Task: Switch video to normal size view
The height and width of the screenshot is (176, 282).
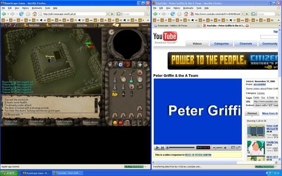Action: pyautogui.click(x=233, y=147)
